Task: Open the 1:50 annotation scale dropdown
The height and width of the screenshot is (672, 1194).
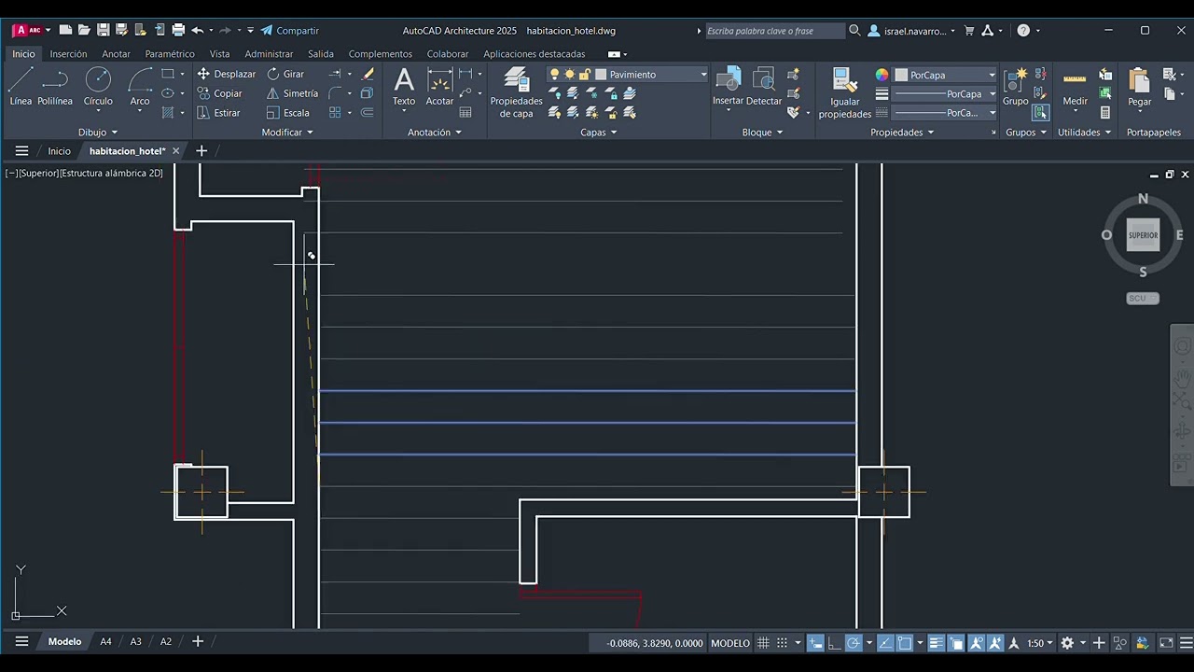Action: tap(1040, 643)
